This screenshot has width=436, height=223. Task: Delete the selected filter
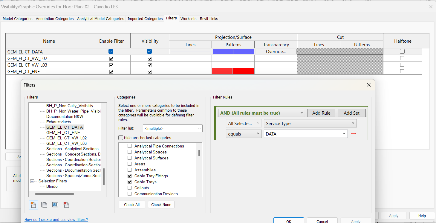[66, 205]
